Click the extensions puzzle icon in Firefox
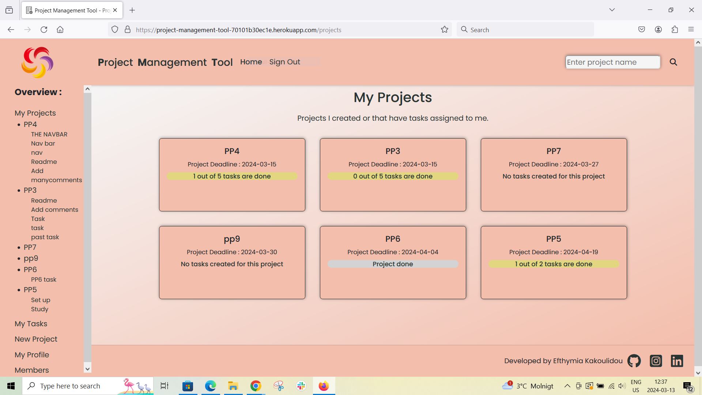The width and height of the screenshot is (702, 395). coord(675,29)
